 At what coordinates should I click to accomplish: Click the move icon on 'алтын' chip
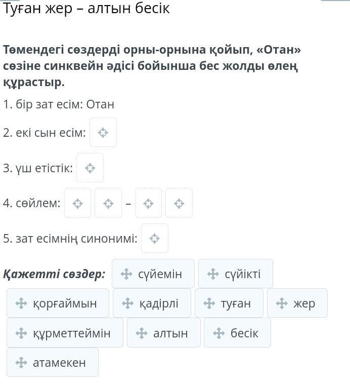[142, 333]
